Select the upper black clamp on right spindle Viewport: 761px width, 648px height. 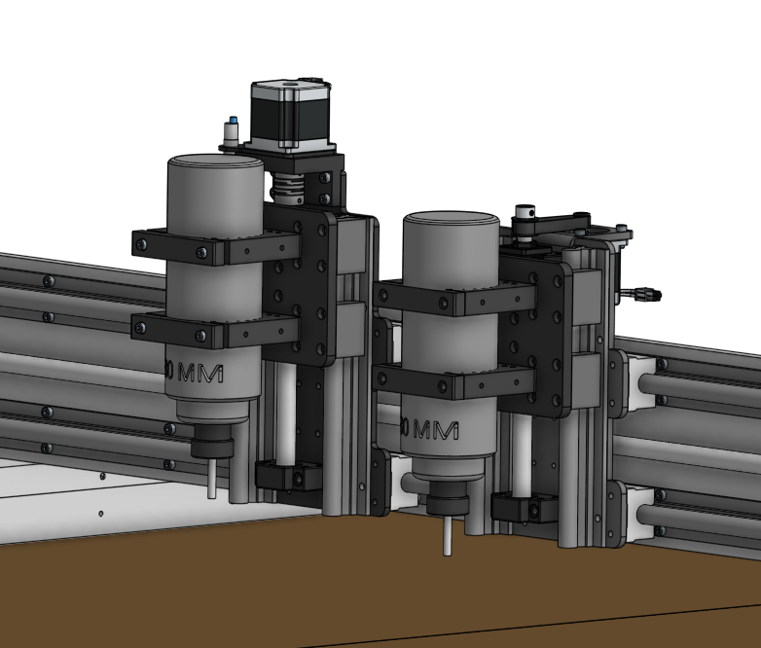coord(454,297)
